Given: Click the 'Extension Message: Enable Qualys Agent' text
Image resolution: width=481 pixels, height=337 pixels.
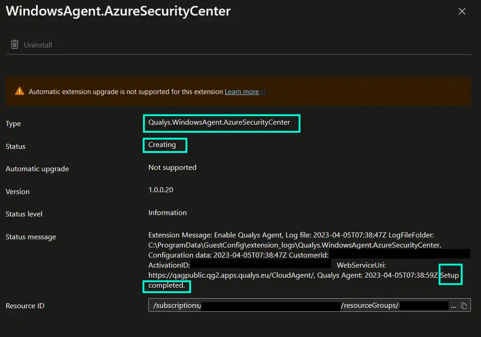Looking at the screenshot, I should pos(215,235).
